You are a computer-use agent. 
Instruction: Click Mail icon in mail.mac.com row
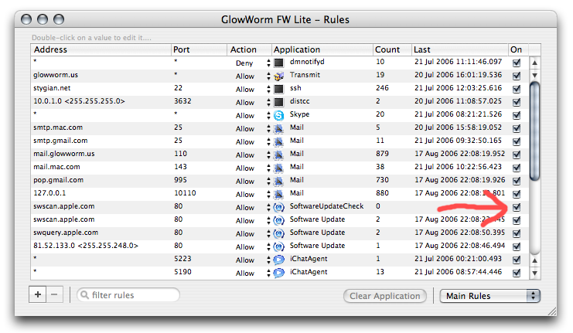click(x=278, y=168)
